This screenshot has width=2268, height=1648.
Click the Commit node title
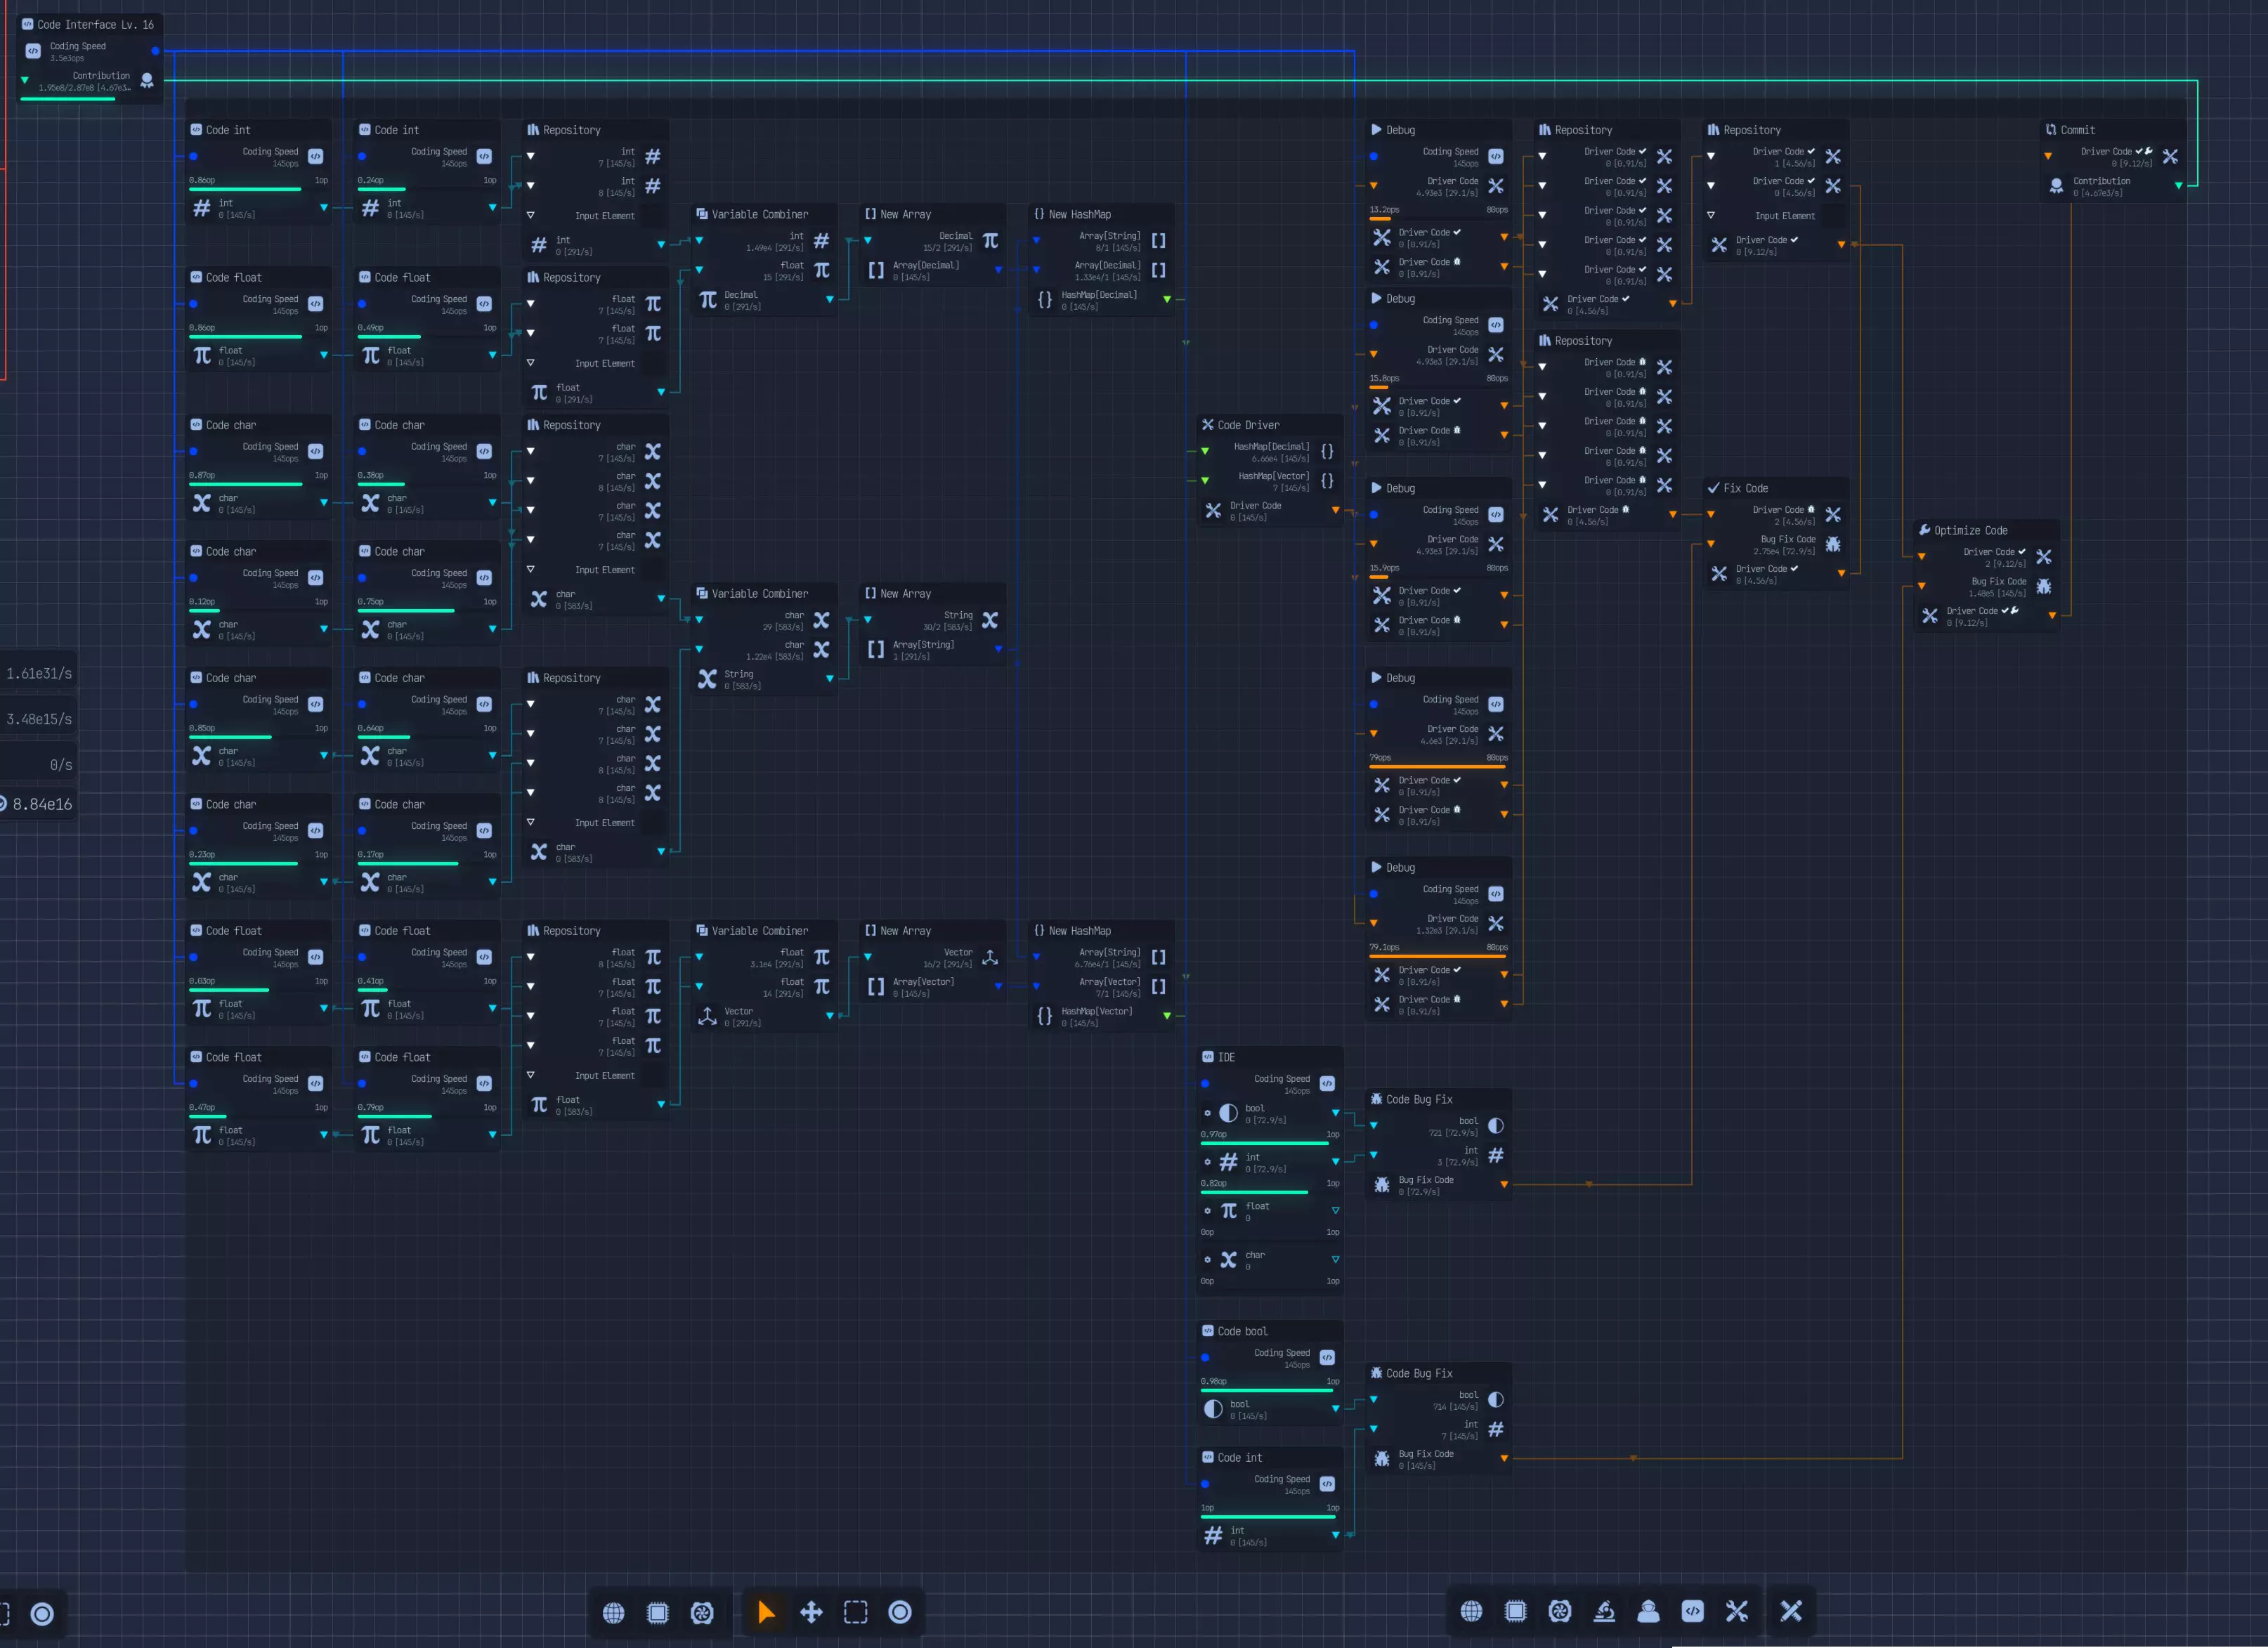click(2077, 130)
